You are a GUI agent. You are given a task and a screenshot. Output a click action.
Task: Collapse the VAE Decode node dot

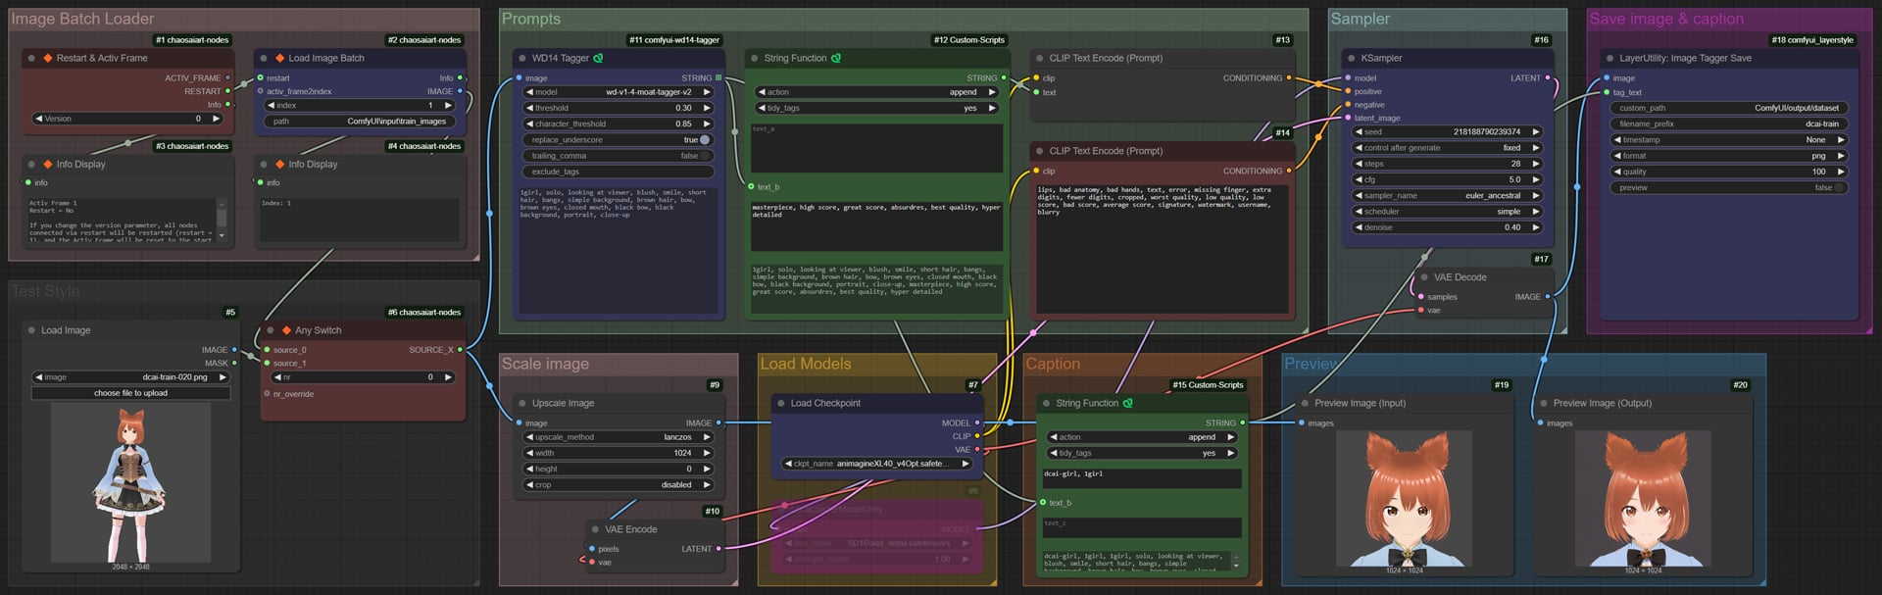(x=1423, y=277)
